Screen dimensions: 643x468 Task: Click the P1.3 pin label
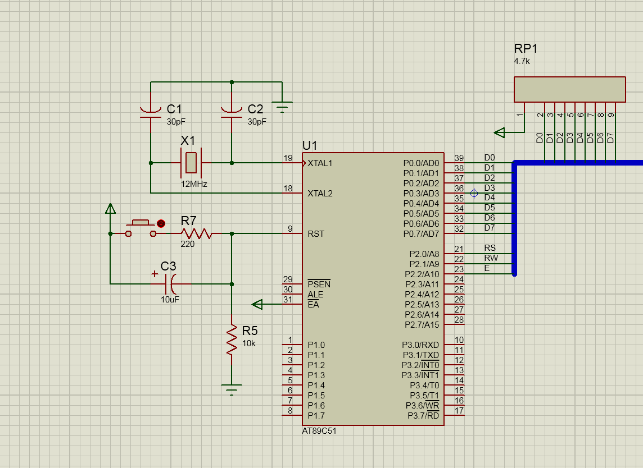tap(316, 375)
